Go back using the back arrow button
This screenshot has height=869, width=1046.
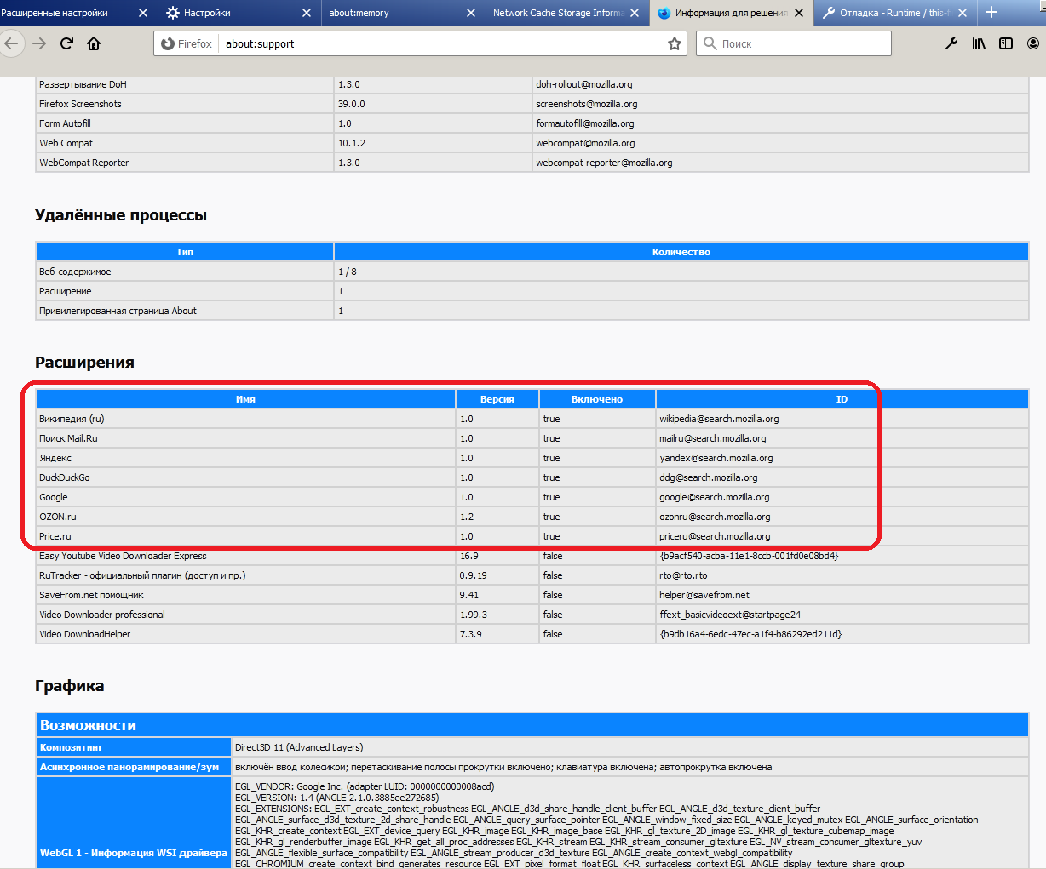[x=10, y=43]
